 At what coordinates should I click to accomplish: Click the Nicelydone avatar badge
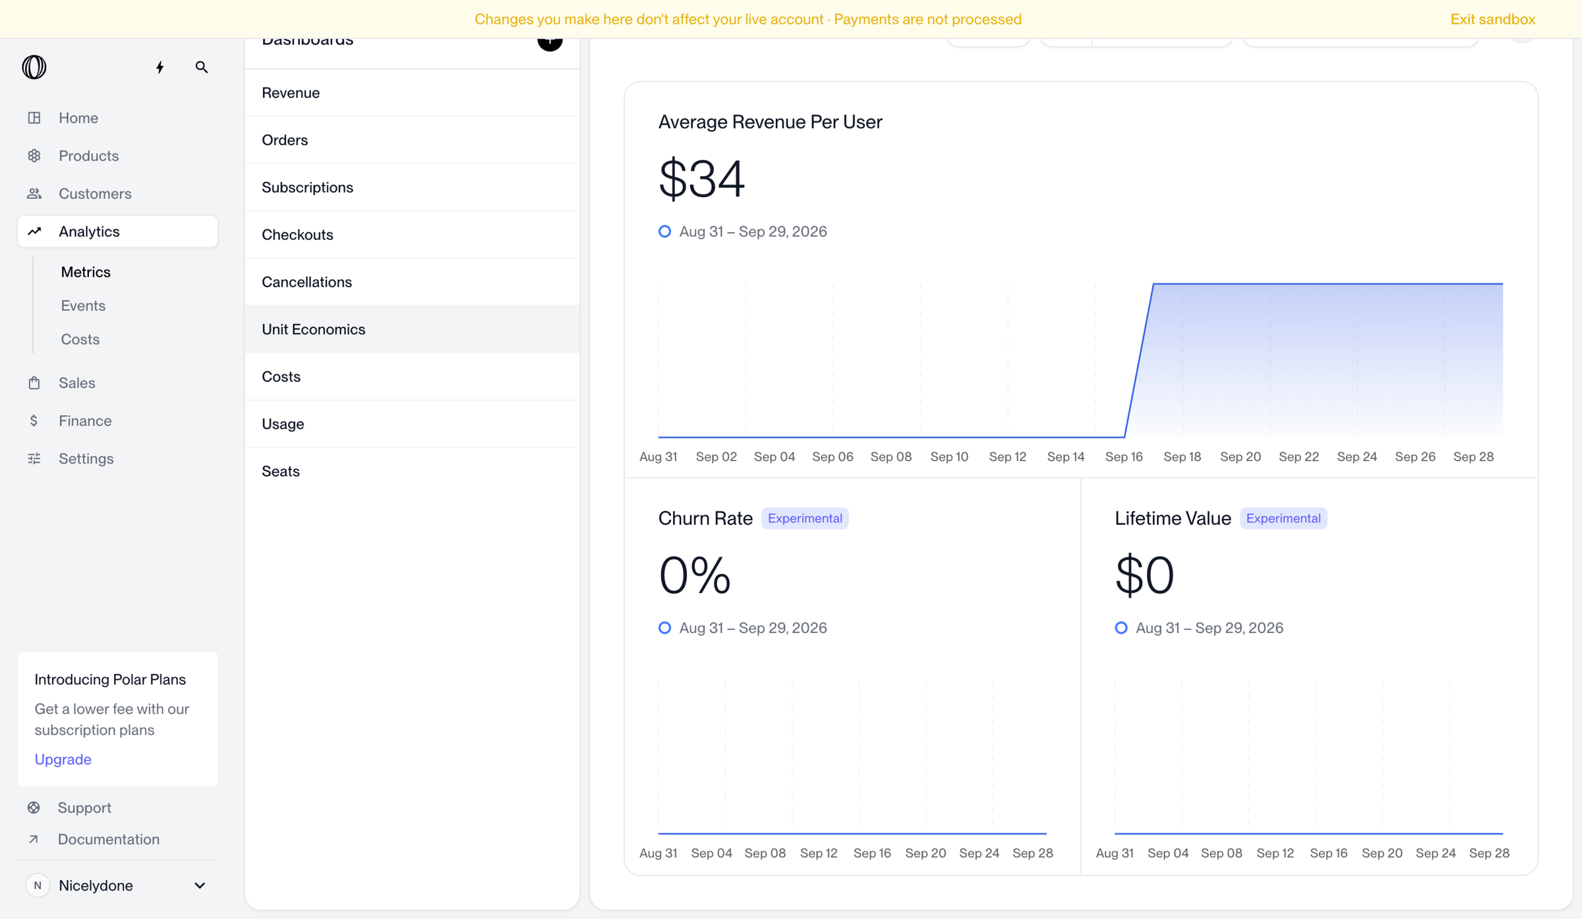[38, 885]
